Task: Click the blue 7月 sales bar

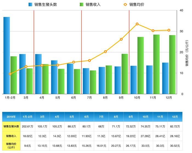Action: 86,81
